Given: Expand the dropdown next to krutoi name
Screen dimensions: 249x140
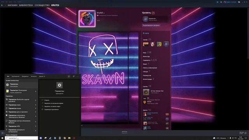Looking at the screenshot, I should (104, 13).
